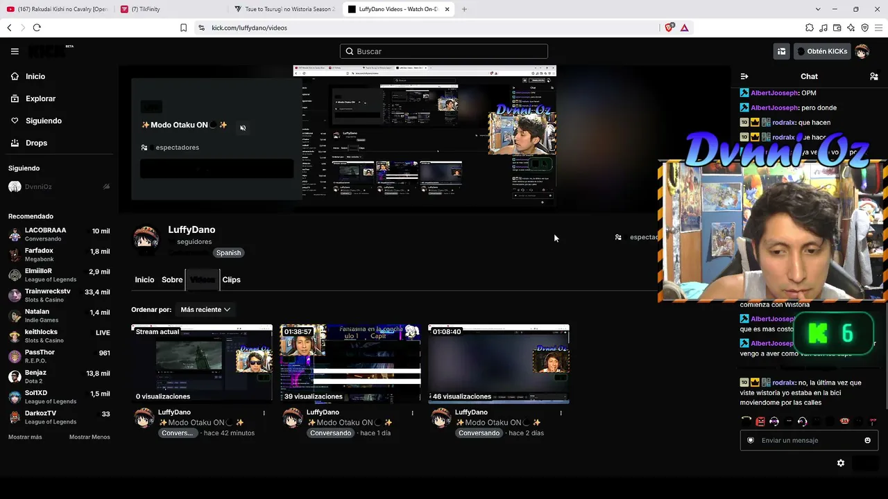
Task: Switch to the Tsue to Tsurugi no Wistoria tab
Action: click(284, 9)
